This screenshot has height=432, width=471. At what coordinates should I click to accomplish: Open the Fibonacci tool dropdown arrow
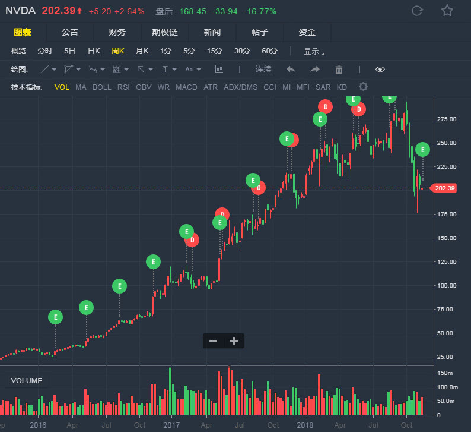[x=126, y=70]
